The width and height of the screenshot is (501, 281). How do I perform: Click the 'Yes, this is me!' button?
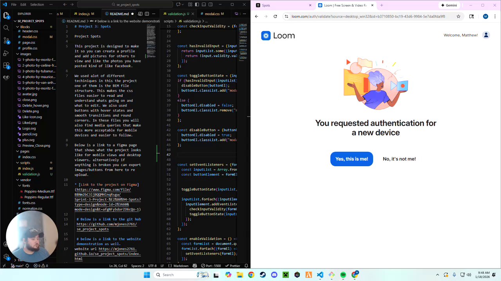click(x=351, y=159)
